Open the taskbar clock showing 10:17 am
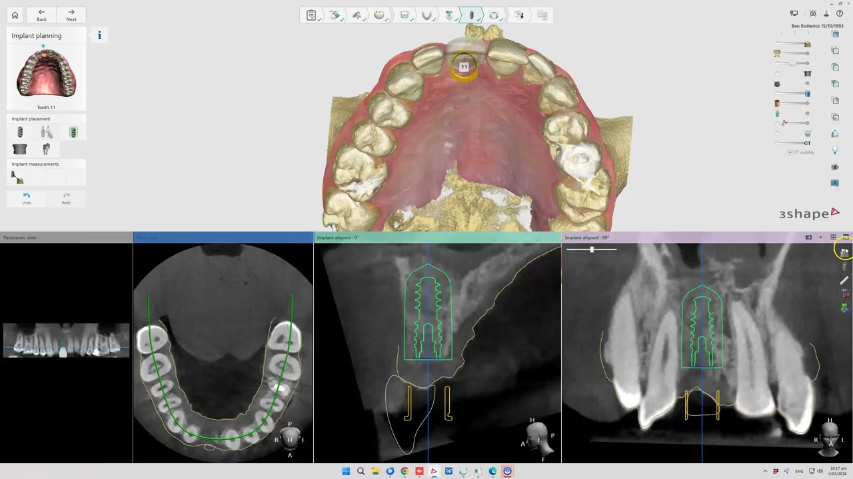Screen dimensions: 853x479 (838, 471)
